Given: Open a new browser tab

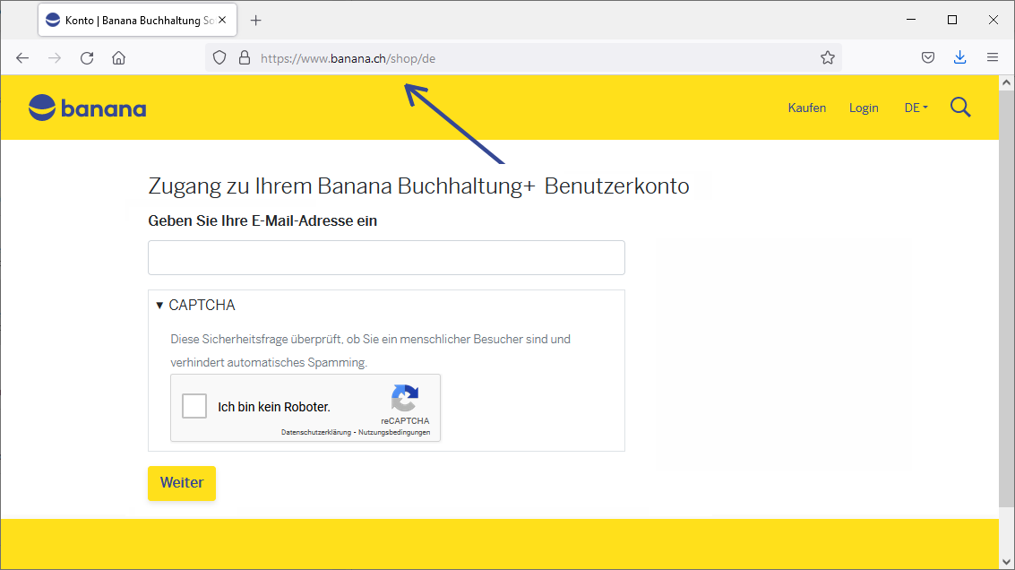Looking at the screenshot, I should point(256,20).
